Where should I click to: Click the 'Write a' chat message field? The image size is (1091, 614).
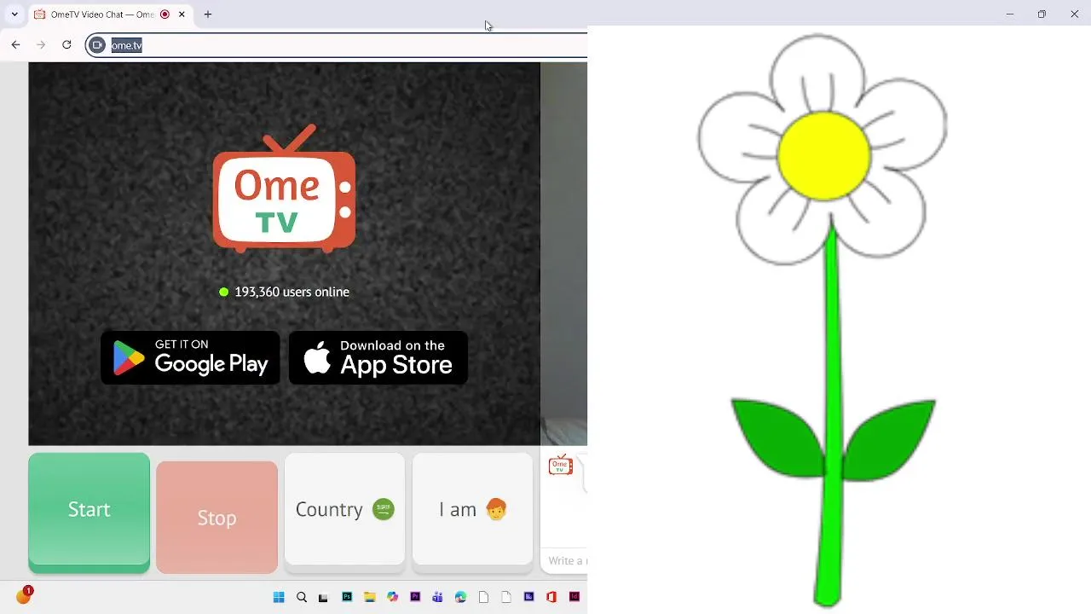(566, 560)
